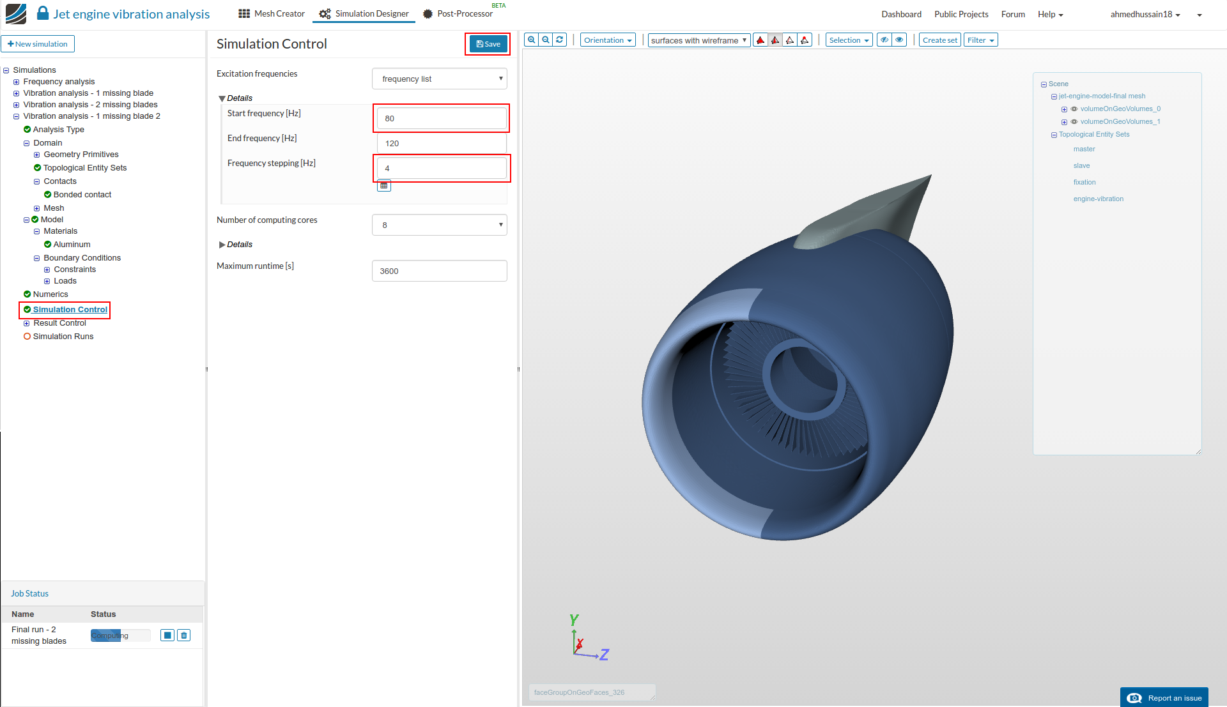Click the Computing progress bar
Screen dimensions: 1227x707
(x=120, y=635)
